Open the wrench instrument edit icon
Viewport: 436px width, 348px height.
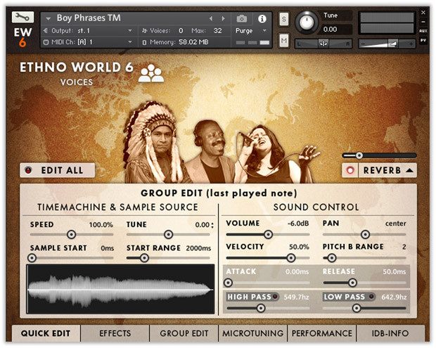[23, 18]
